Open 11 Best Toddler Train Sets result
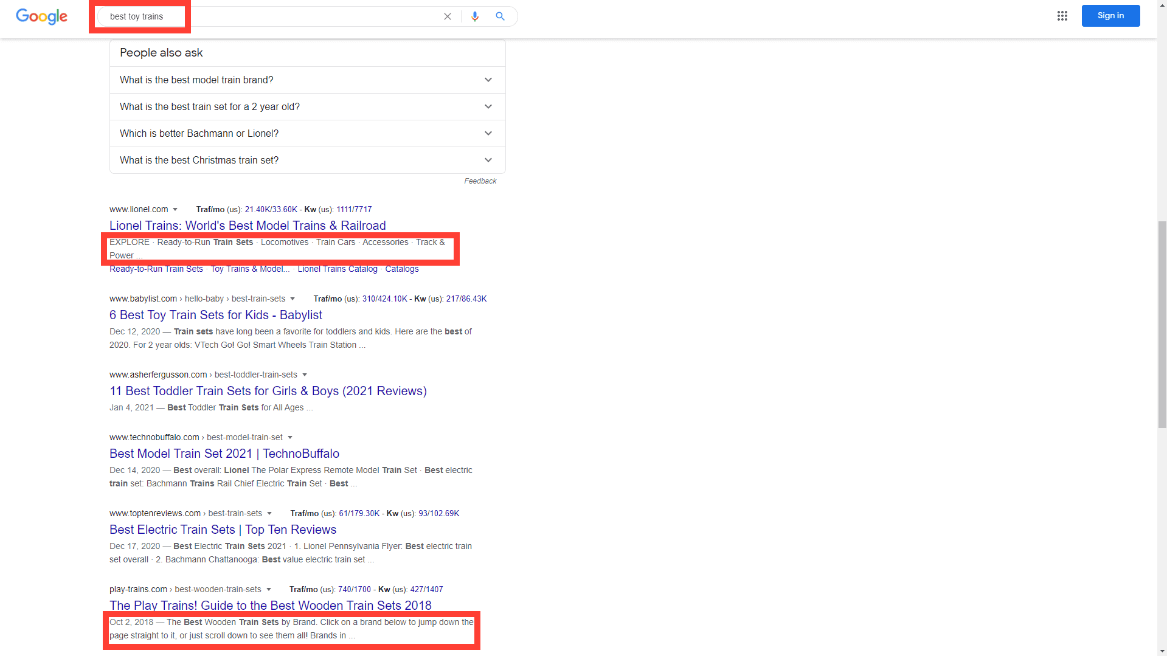The width and height of the screenshot is (1167, 656). pos(268,391)
